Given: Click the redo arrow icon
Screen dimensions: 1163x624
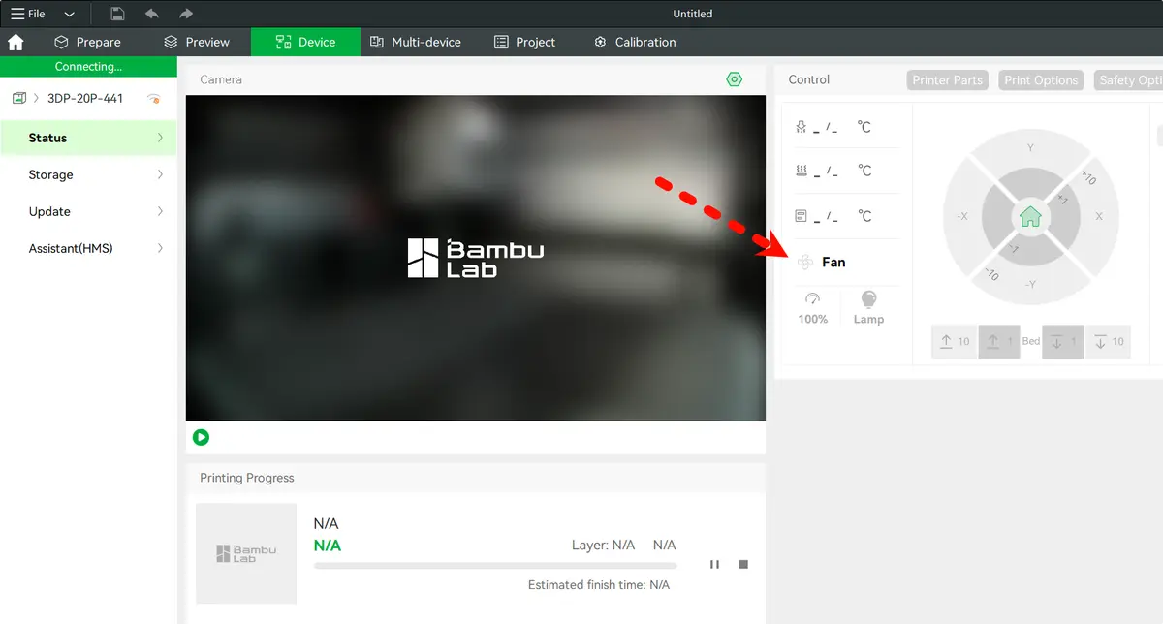Looking at the screenshot, I should tap(186, 14).
